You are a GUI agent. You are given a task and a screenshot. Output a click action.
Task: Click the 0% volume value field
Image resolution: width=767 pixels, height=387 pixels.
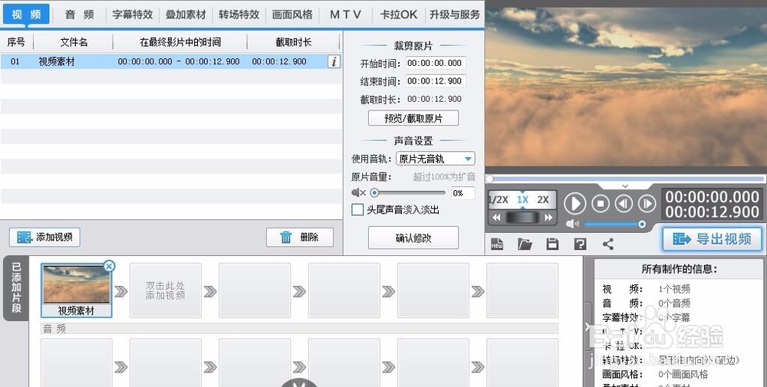(x=462, y=193)
